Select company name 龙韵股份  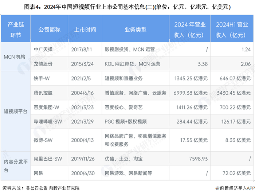(43, 64)
